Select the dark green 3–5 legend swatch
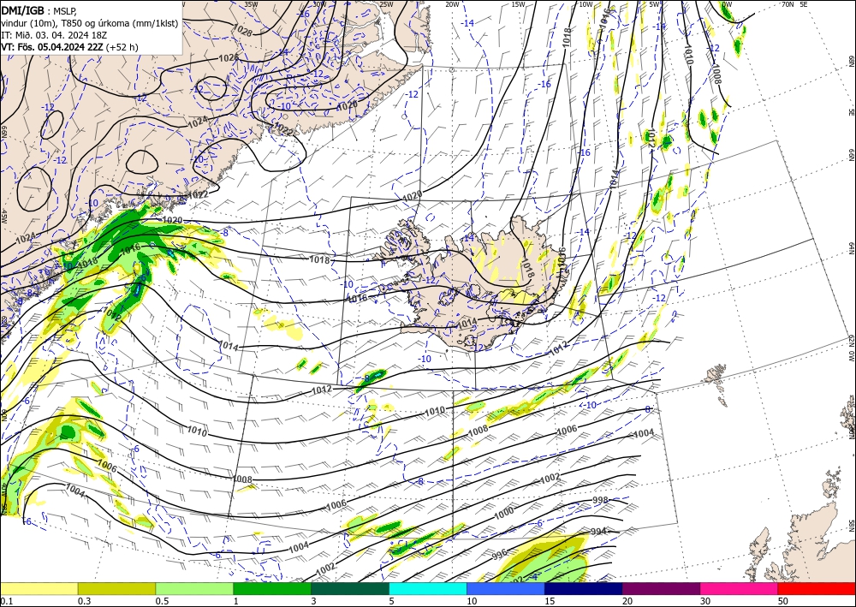 pos(350,588)
